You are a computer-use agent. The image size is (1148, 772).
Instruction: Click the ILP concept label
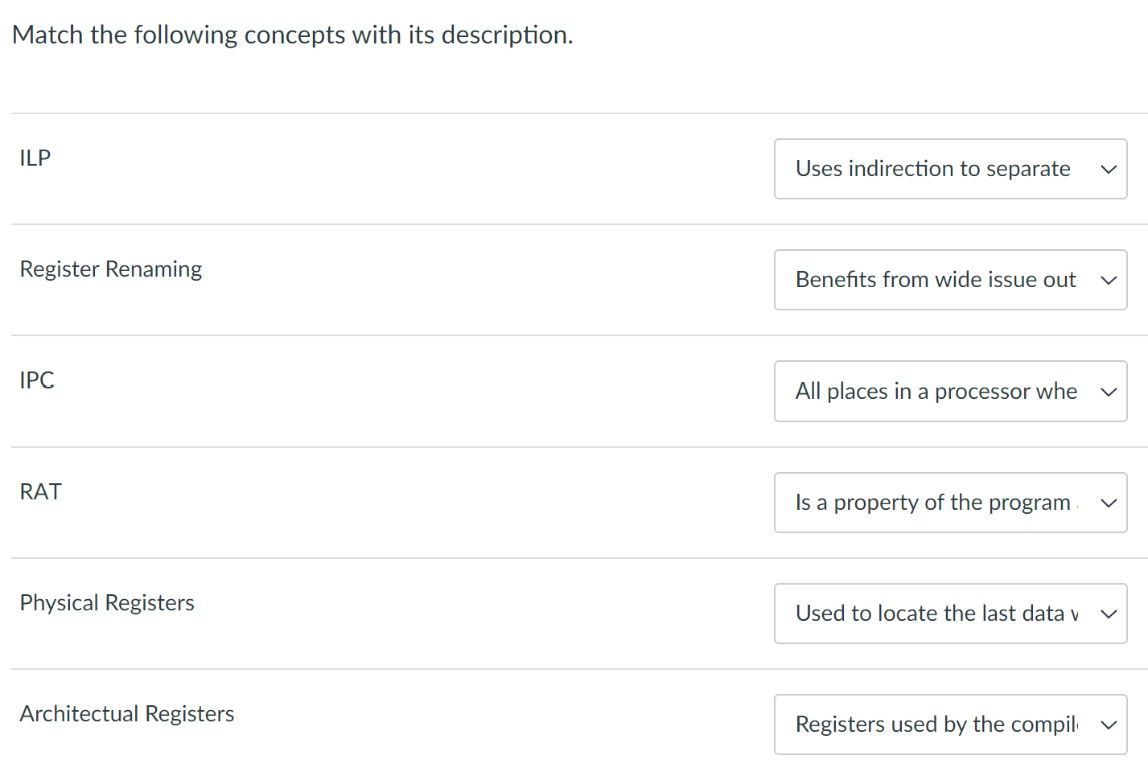tap(35, 158)
